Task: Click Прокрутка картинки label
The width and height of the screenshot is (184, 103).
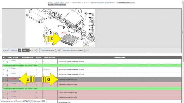Action: [x=47, y=50]
